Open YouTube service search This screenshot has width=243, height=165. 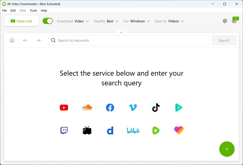(64, 107)
